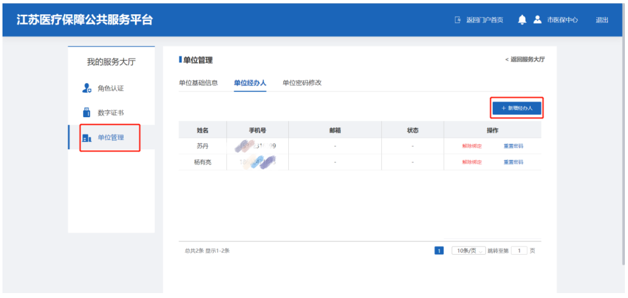The width and height of the screenshot is (628, 298).
Task: Click the 新增经办人 button
Action: pos(517,108)
